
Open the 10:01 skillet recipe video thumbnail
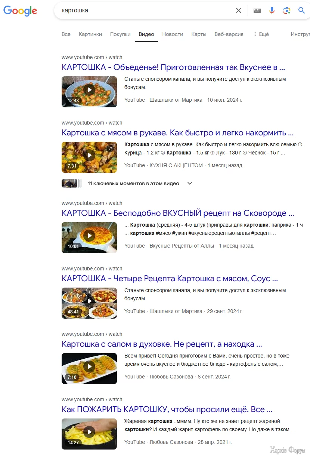[89, 237]
